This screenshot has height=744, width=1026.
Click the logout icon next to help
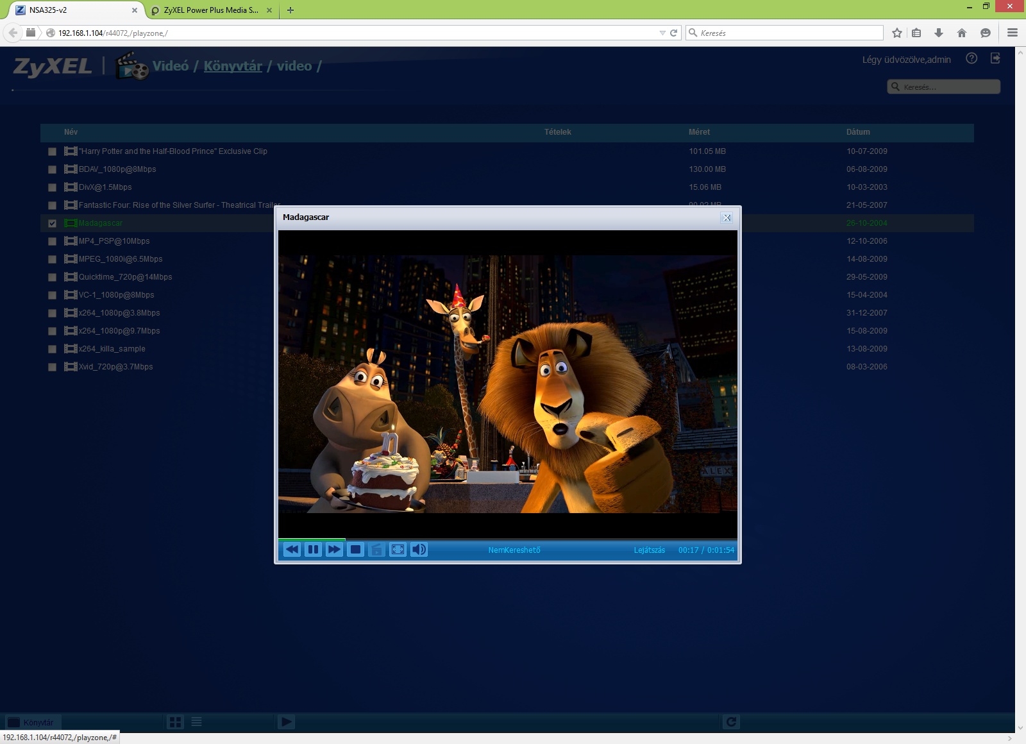pos(996,58)
